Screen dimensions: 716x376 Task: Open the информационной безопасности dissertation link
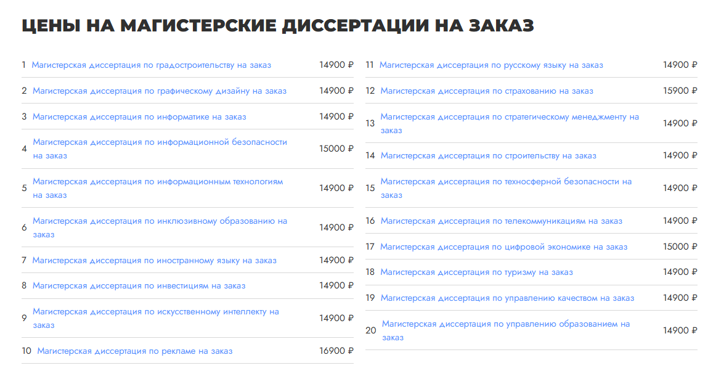(x=160, y=149)
